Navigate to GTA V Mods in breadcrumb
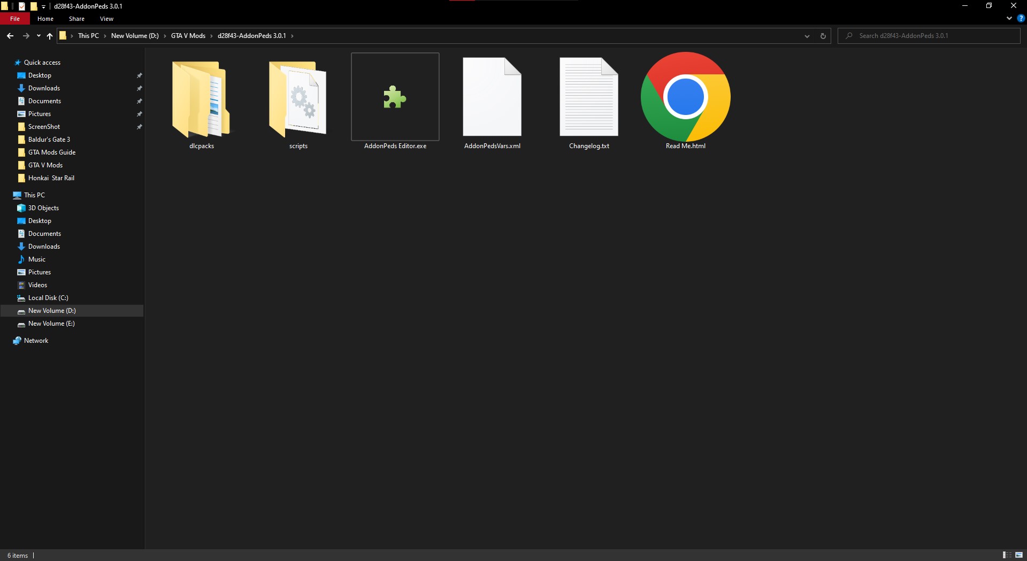The height and width of the screenshot is (561, 1027). pyautogui.click(x=188, y=36)
